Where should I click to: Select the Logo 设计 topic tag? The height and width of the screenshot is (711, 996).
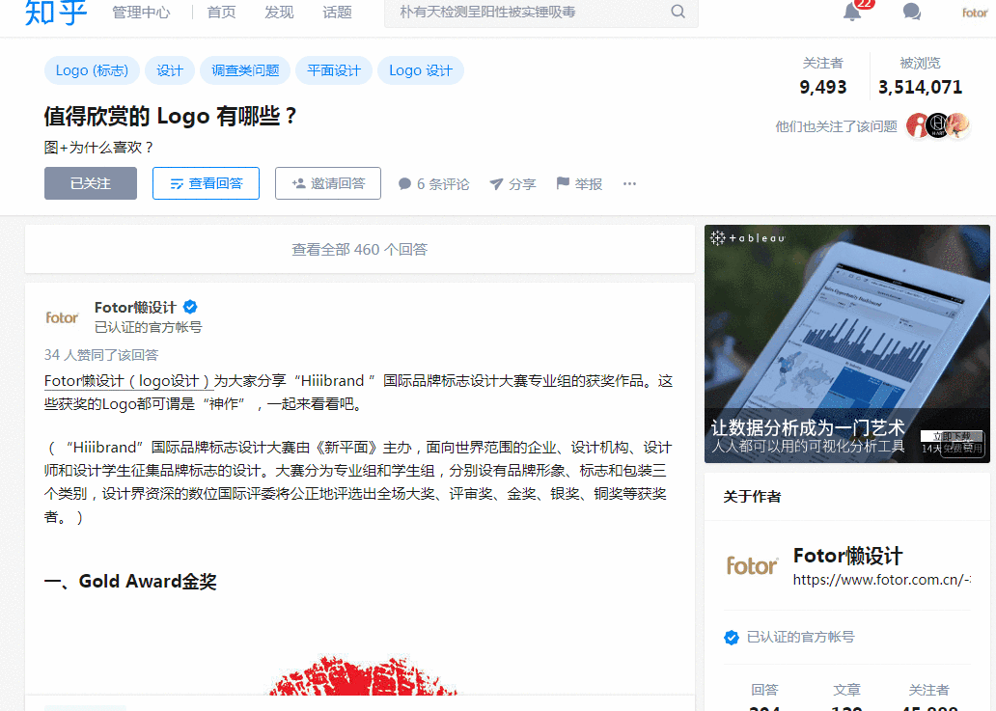pyautogui.click(x=420, y=69)
